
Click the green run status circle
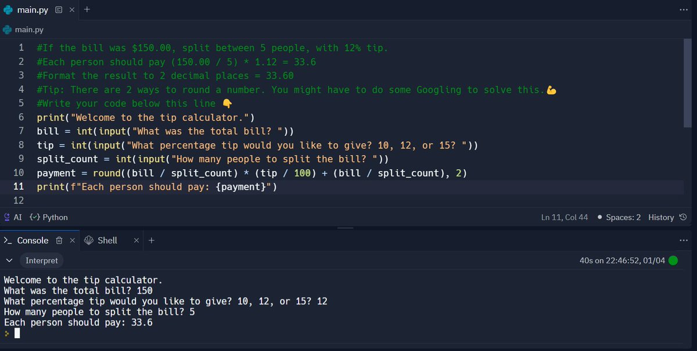673,260
